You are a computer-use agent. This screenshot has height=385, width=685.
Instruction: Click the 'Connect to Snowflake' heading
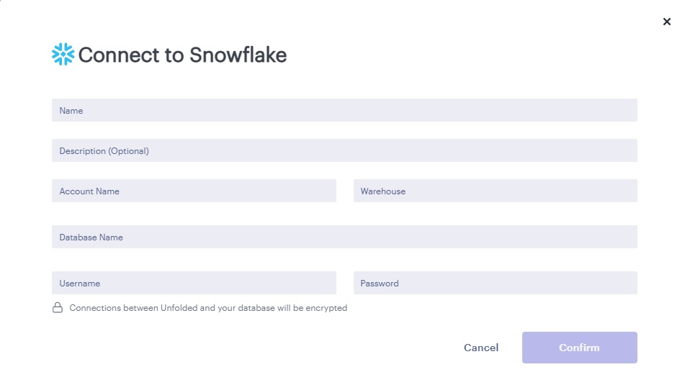(182, 55)
